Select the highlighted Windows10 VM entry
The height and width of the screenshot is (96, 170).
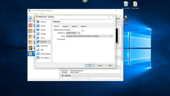click(31, 54)
